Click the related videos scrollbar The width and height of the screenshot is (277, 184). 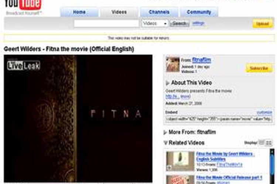coord(272,166)
